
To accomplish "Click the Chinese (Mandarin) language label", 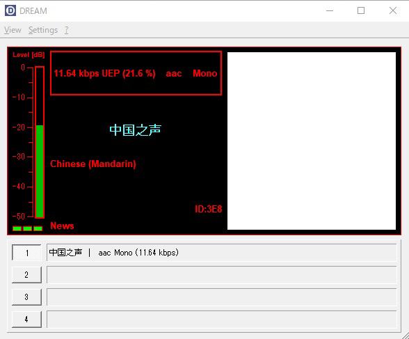I will click(93, 164).
